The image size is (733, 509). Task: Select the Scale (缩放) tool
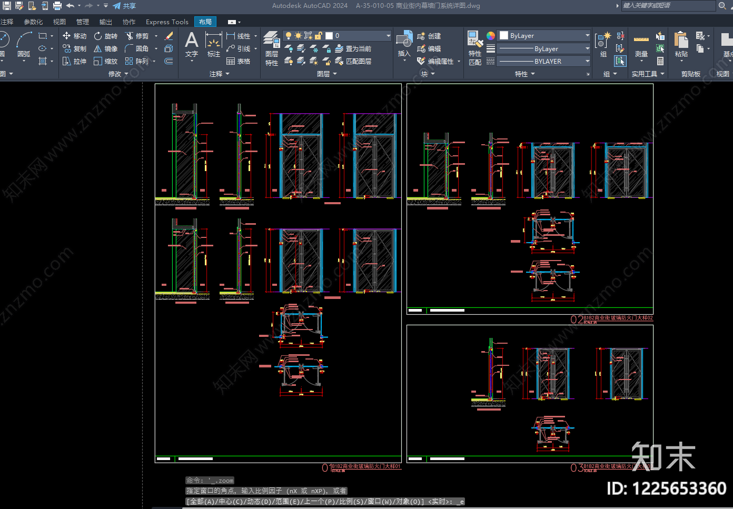click(105, 61)
